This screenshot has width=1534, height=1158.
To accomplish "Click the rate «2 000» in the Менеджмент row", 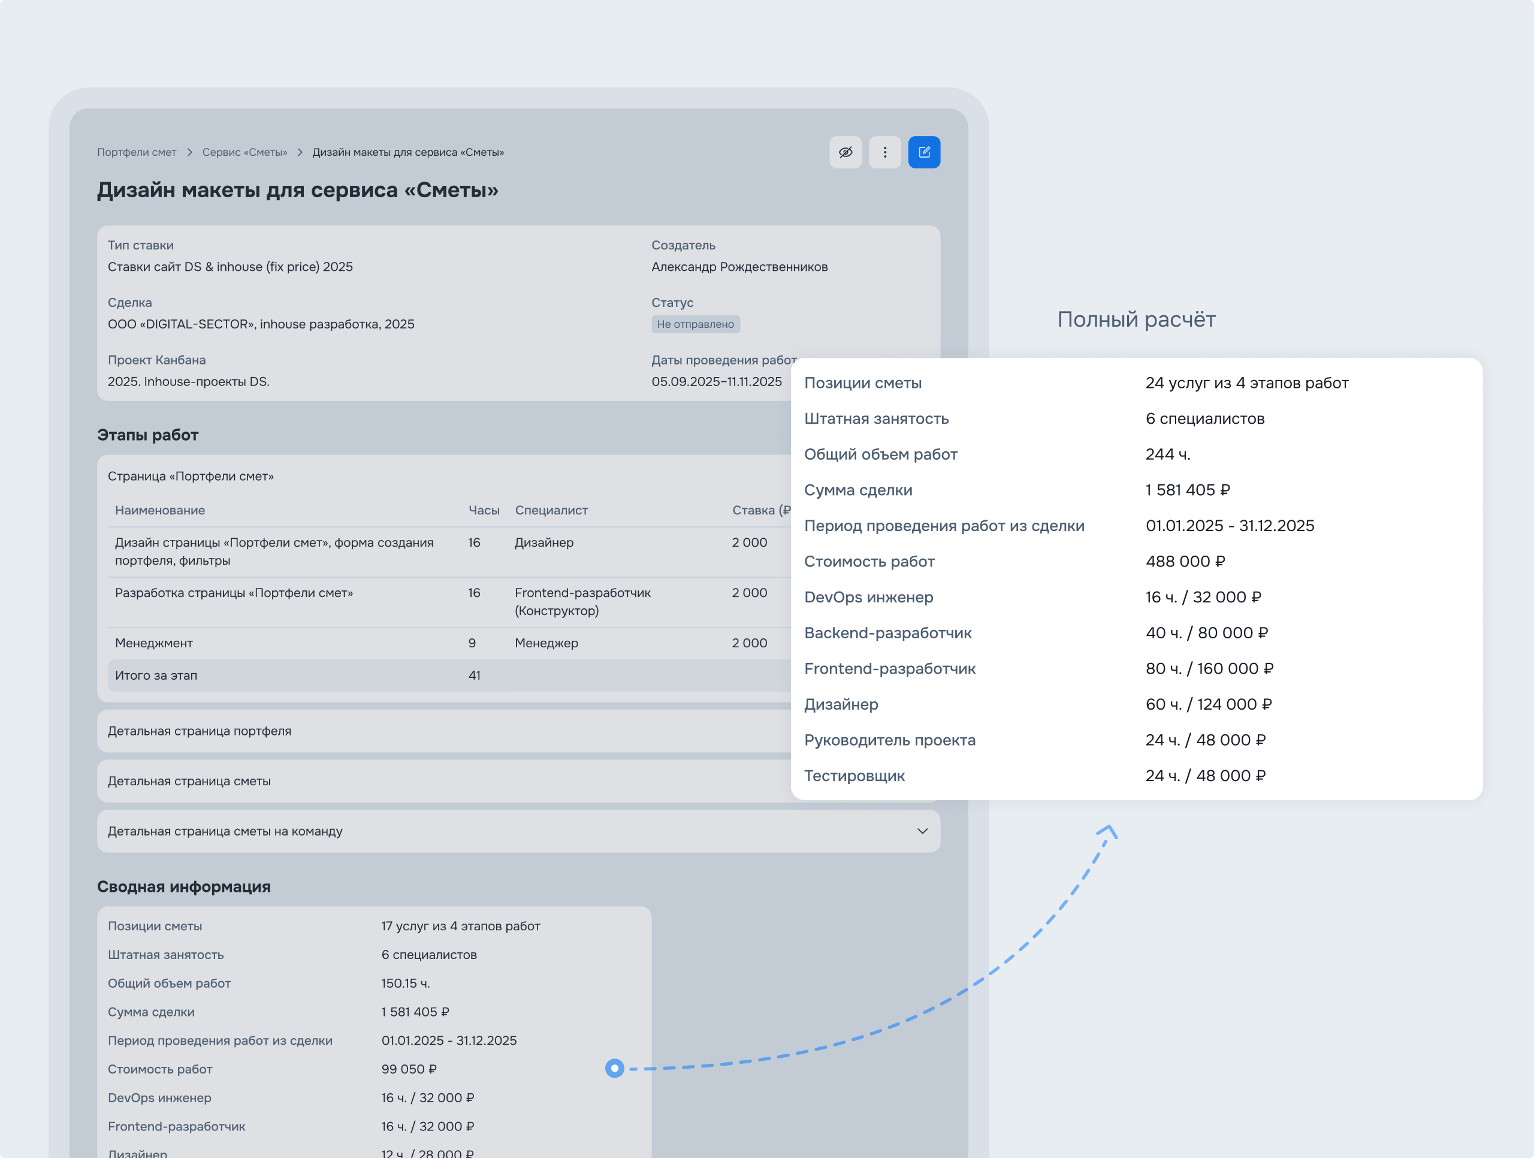I will [750, 643].
